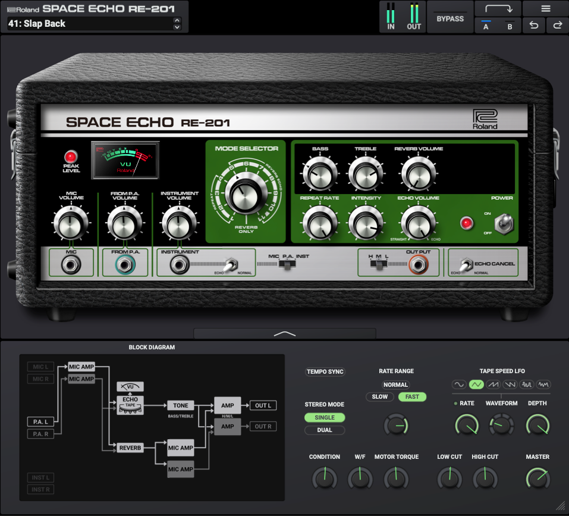Viewport: 569px width, 516px height.
Task: Select the noise LFO waveform icon
Action: pos(543,384)
